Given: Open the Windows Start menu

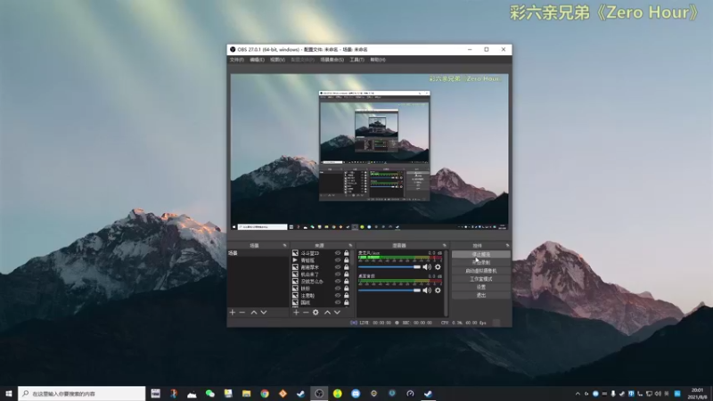Looking at the screenshot, I should click(9, 393).
